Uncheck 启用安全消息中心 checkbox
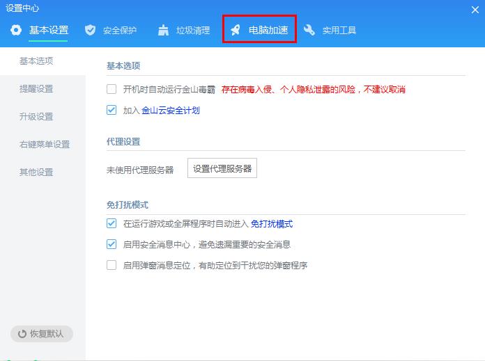Viewport: 485px width, 361px height. click(x=111, y=244)
